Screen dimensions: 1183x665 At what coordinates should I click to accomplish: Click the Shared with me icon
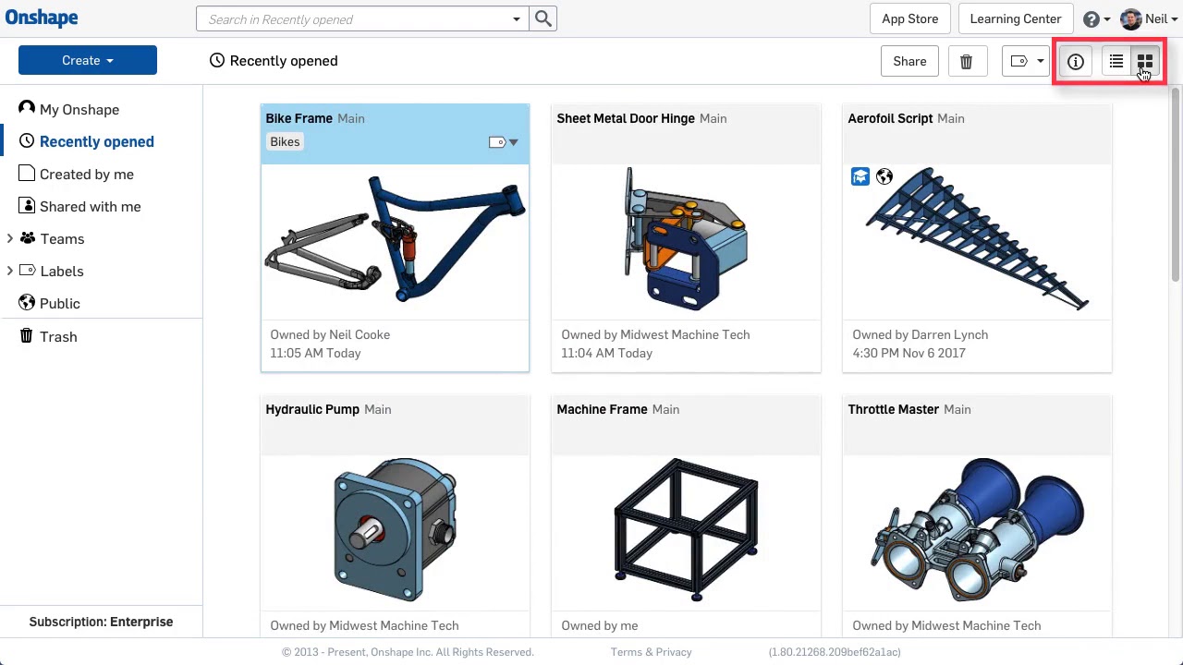click(x=27, y=205)
